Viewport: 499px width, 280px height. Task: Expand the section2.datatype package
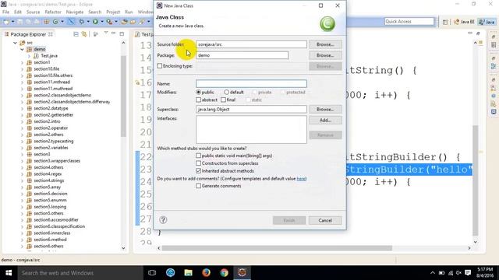coord(22,108)
